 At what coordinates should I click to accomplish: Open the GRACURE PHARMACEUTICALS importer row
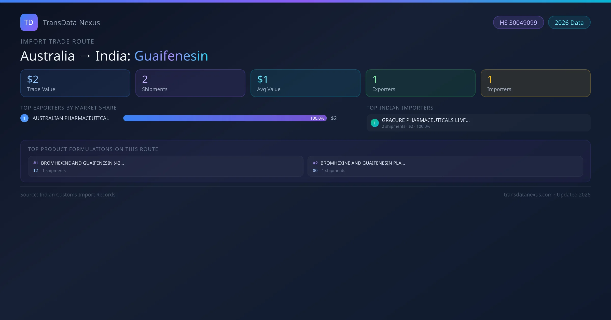click(x=478, y=123)
